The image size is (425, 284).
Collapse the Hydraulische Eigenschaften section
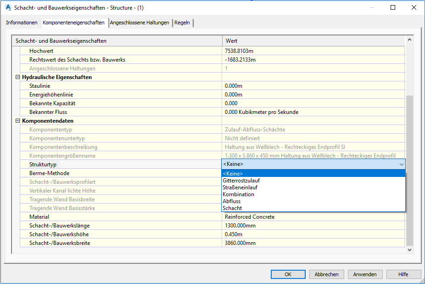click(x=18, y=77)
